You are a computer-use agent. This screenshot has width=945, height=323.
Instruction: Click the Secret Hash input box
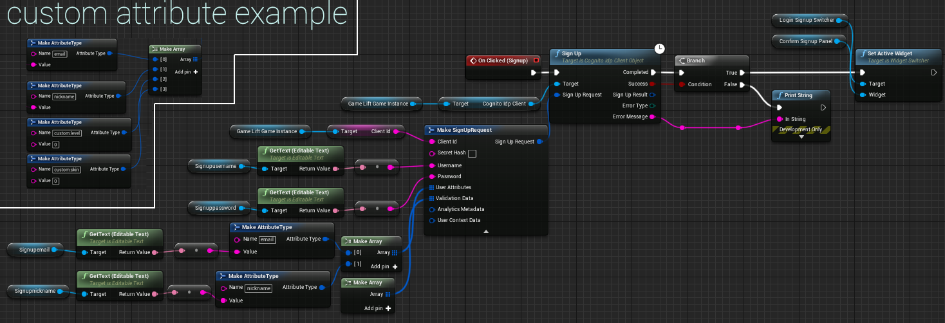[472, 153]
